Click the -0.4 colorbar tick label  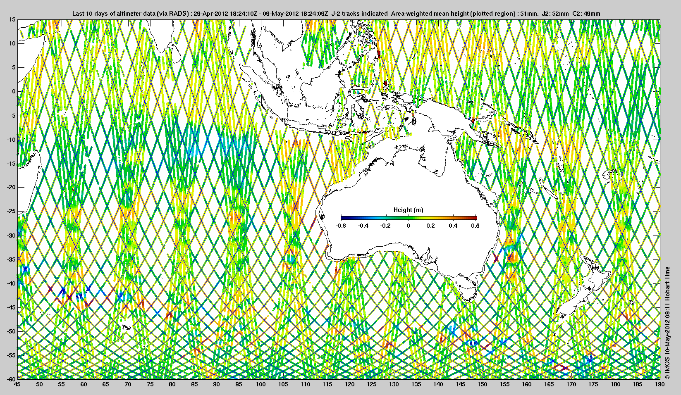click(x=363, y=226)
